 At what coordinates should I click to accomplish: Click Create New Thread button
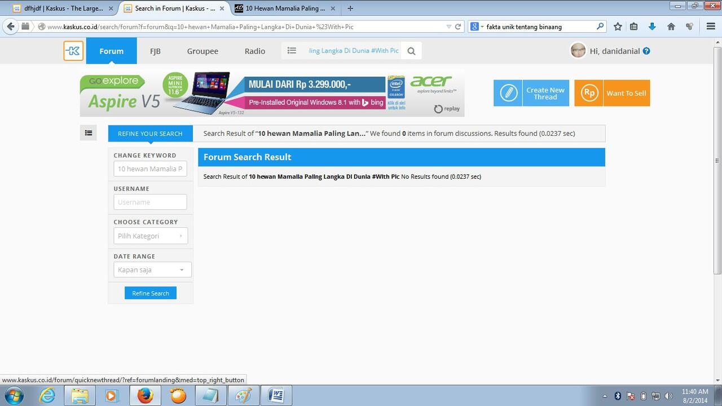[x=531, y=93]
